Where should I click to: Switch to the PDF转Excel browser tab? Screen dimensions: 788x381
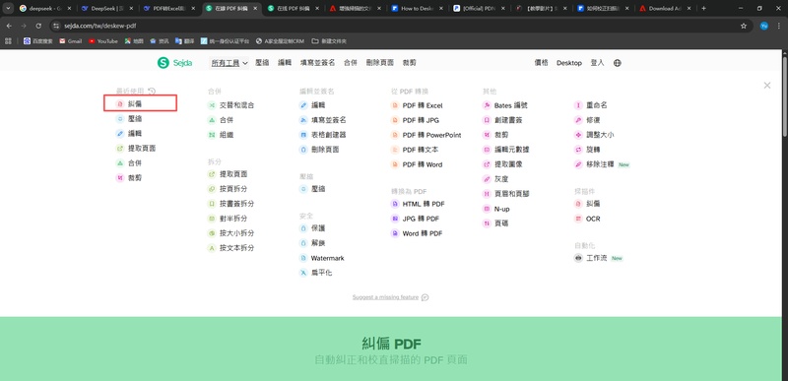pos(168,8)
